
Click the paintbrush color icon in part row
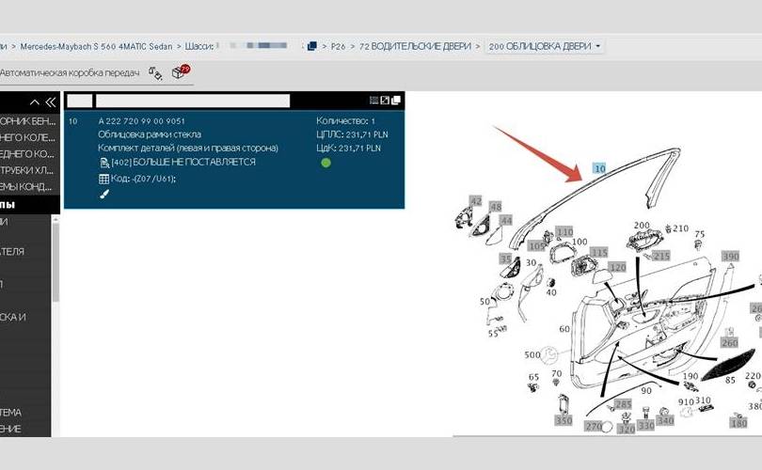[104, 194]
